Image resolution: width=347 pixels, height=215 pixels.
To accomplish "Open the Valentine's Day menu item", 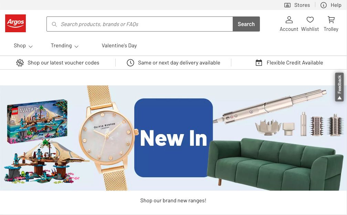I will (119, 46).
